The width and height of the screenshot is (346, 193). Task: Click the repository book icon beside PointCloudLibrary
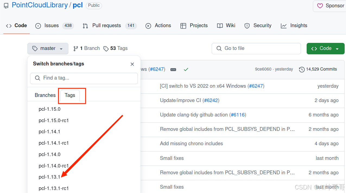[6, 5]
